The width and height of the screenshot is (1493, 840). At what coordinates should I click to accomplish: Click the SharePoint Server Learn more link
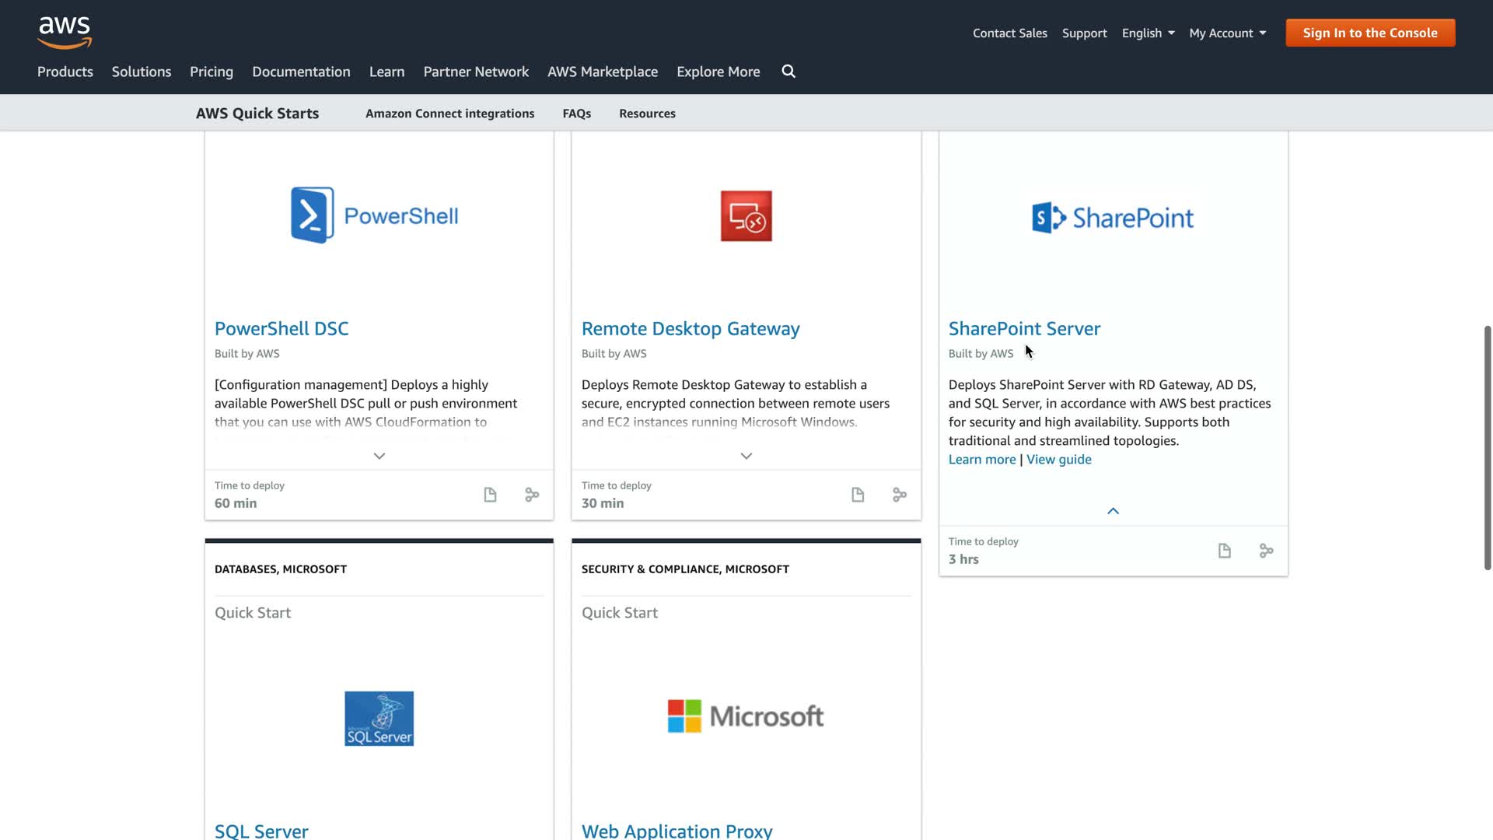(x=982, y=460)
